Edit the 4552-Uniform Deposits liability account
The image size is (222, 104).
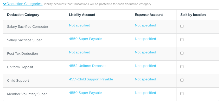click(87, 66)
